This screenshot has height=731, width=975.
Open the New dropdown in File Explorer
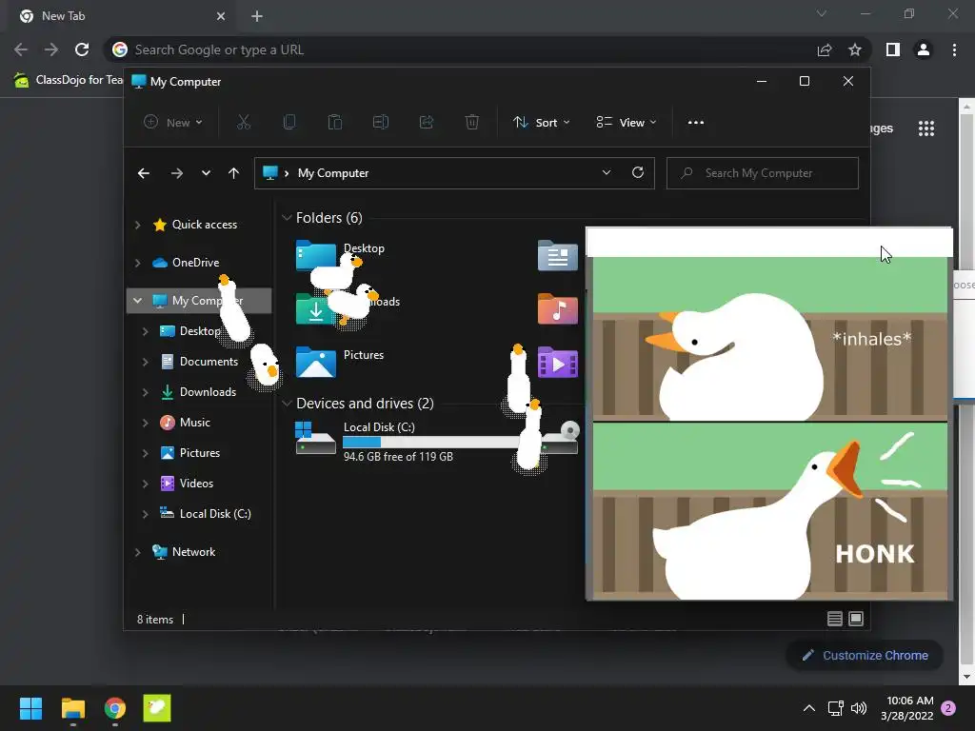coord(173,123)
